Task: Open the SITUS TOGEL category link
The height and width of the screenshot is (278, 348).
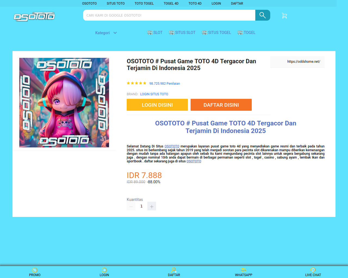Action: 216,33
